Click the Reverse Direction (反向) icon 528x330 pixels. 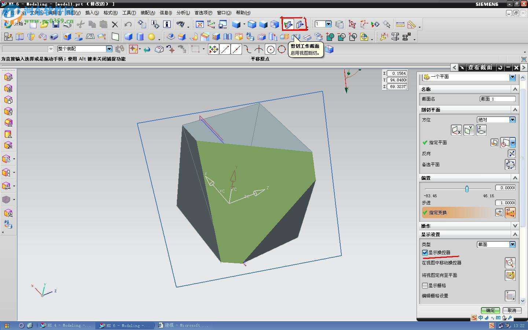[x=511, y=154]
